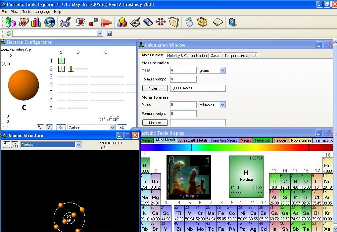Screen dimensions: 337x232
Task: Open the film strip toolbar icon
Action: point(148,22)
